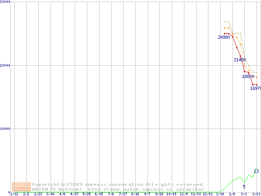
Task: Click the 30000 y-axis label
Action: 6,2
